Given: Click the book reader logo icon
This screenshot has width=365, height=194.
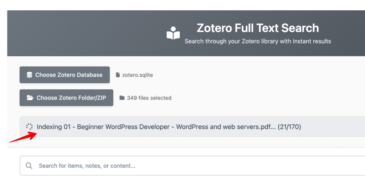Looking at the screenshot, I should [173, 33].
